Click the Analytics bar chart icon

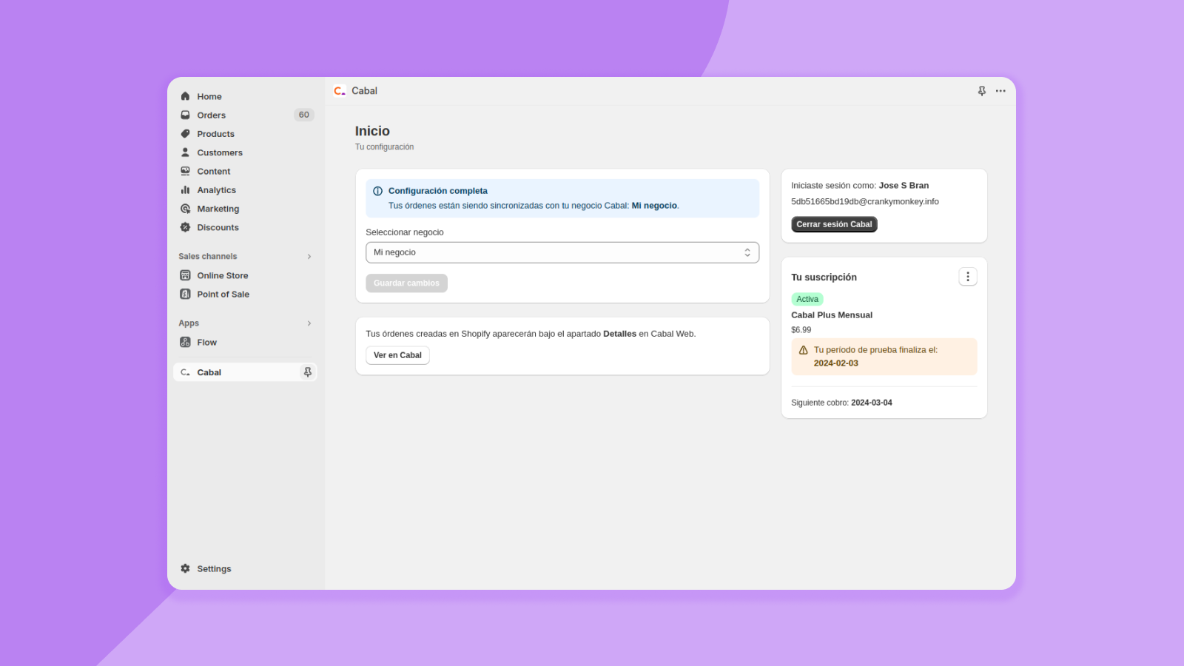tap(185, 190)
